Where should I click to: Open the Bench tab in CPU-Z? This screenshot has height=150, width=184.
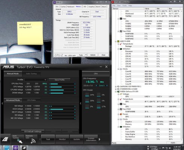98,7
